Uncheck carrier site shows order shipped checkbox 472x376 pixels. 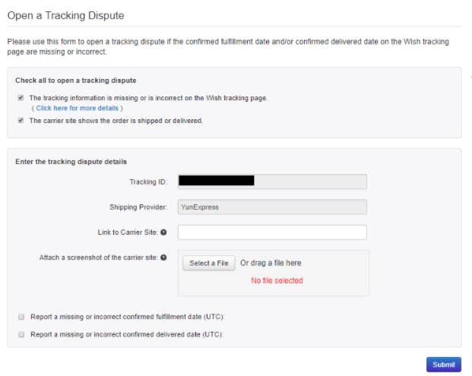coord(21,121)
